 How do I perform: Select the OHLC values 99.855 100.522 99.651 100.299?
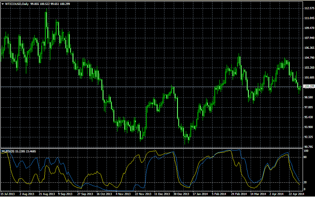[50, 4]
